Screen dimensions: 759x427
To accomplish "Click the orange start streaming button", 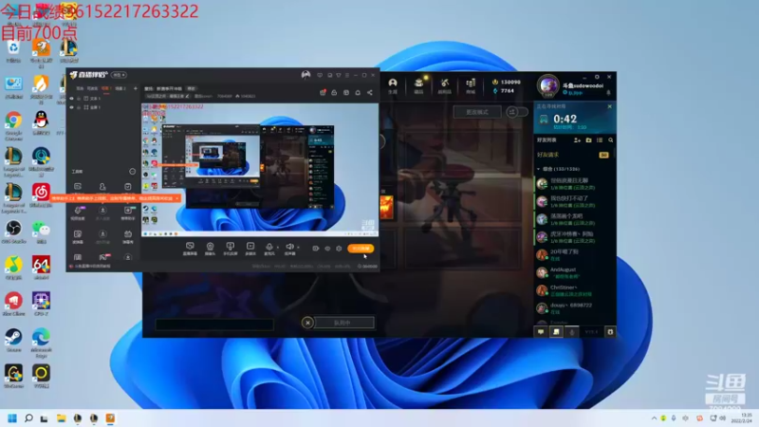I will coord(361,249).
